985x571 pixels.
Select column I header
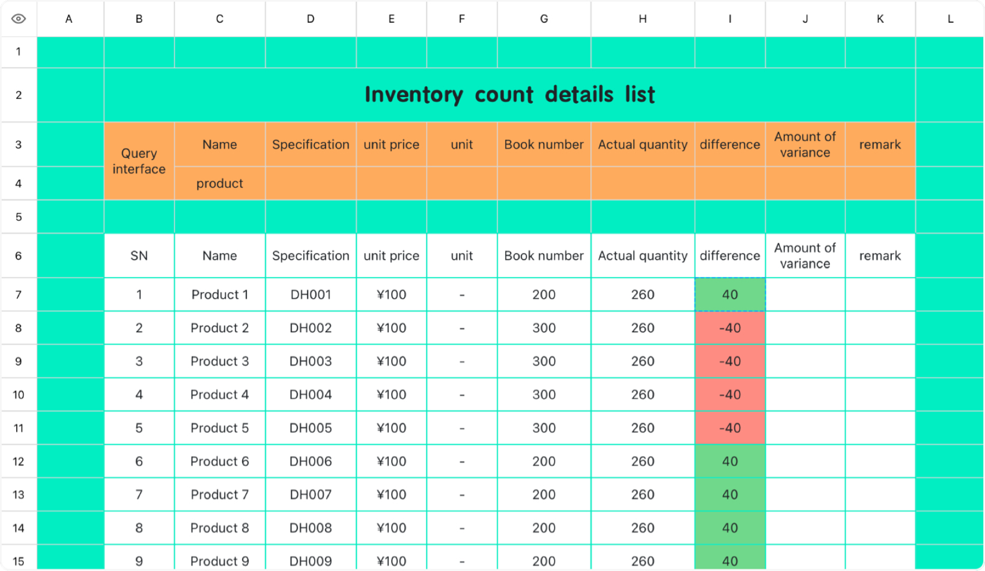[x=730, y=19]
